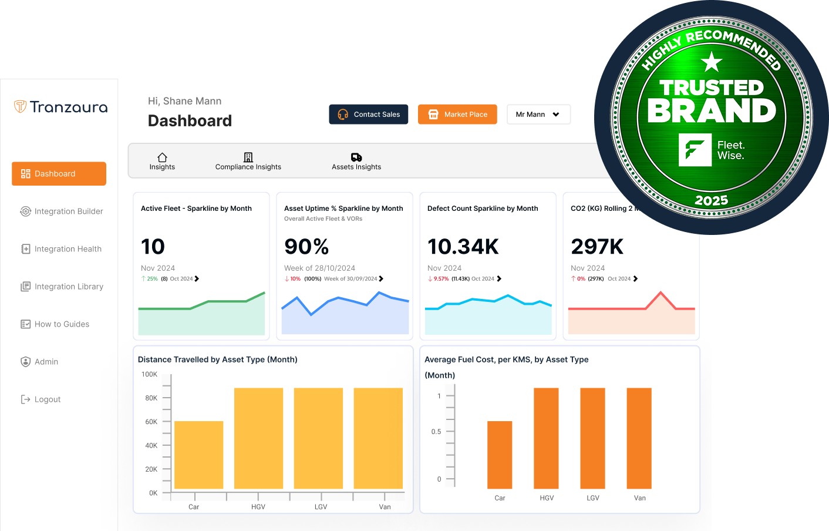Viewport: 829px width, 531px height.
Task: Click the Tranzaura shield logo icon
Action: pyautogui.click(x=21, y=106)
